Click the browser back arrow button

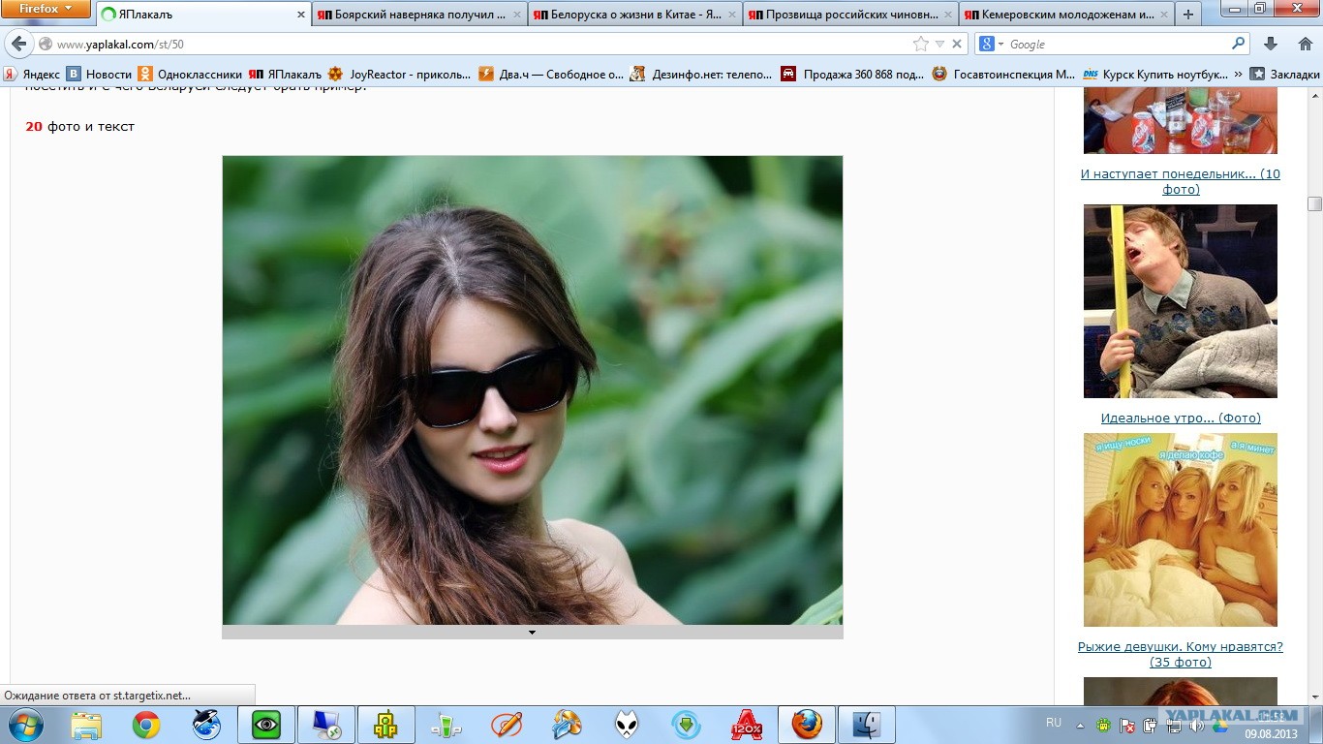point(18,45)
